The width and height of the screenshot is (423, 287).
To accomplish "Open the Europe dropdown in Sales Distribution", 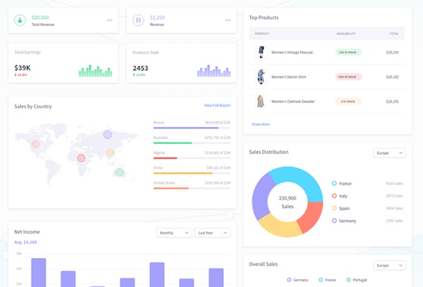I will coord(389,152).
